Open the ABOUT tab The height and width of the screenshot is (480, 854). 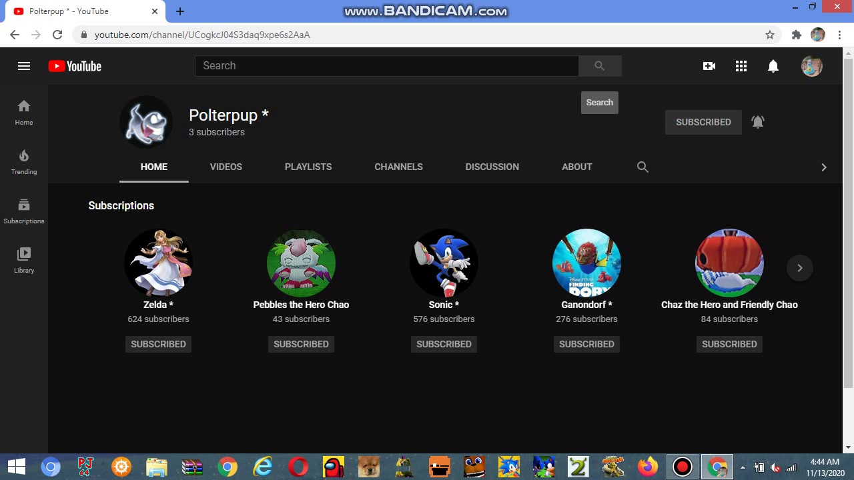(x=577, y=167)
